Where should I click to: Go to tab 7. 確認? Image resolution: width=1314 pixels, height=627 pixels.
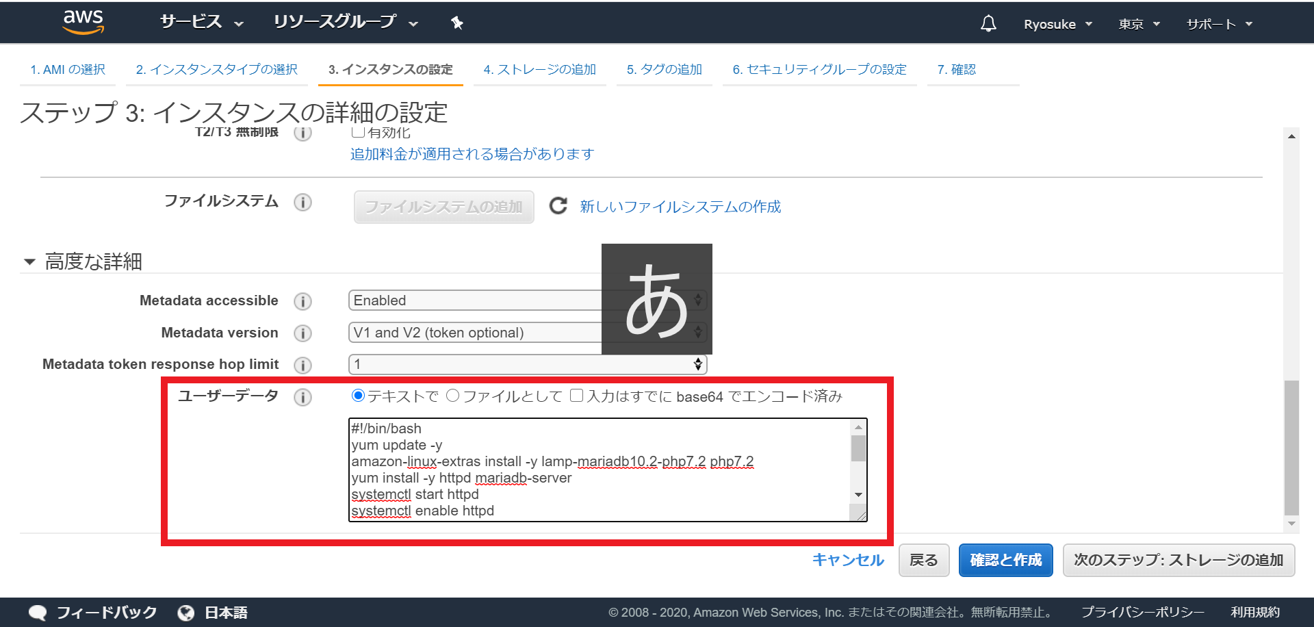(957, 70)
